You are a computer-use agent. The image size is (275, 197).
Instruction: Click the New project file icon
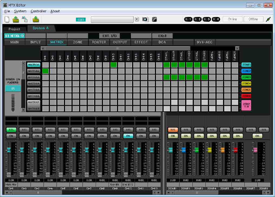(x=7, y=19)
